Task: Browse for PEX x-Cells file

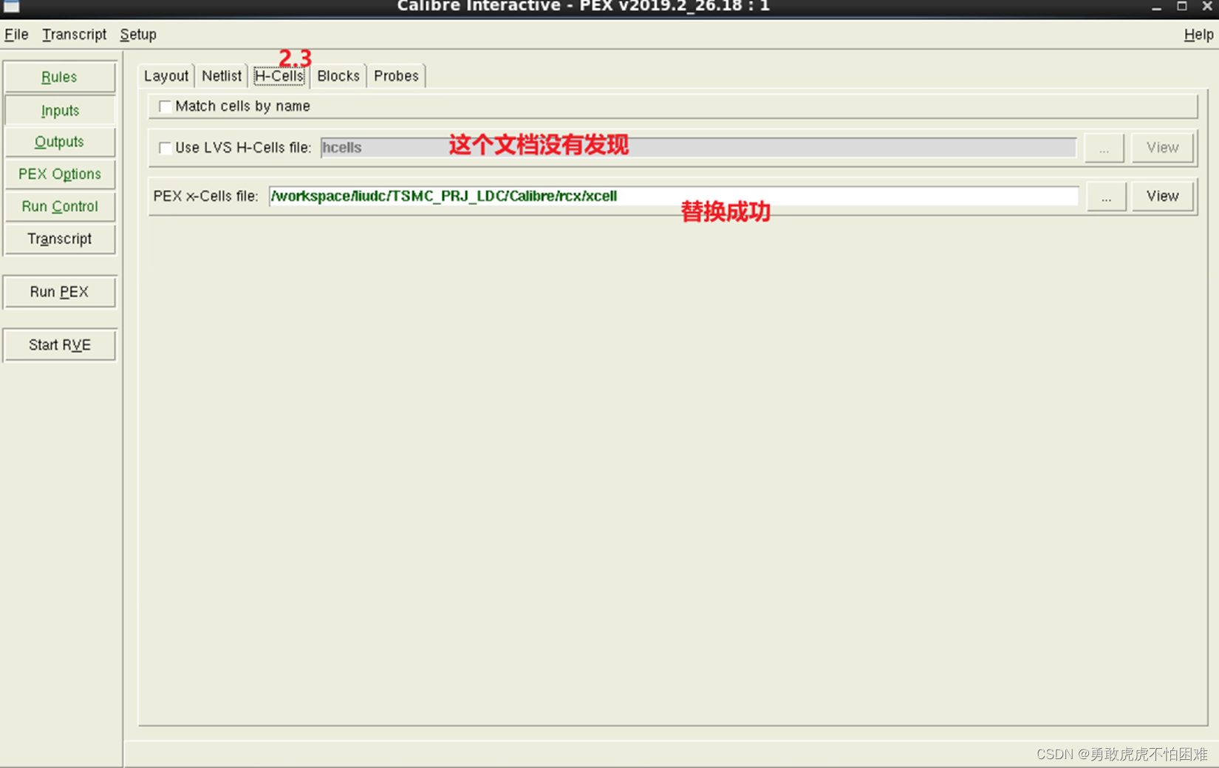Action: 1106,196
